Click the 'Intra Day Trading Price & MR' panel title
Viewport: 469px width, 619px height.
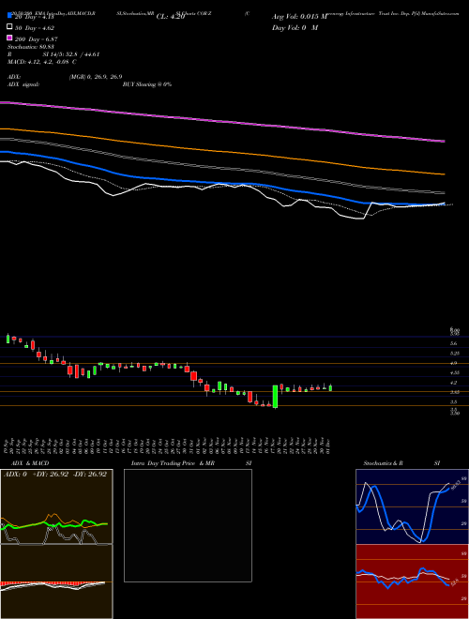(173, 463)
